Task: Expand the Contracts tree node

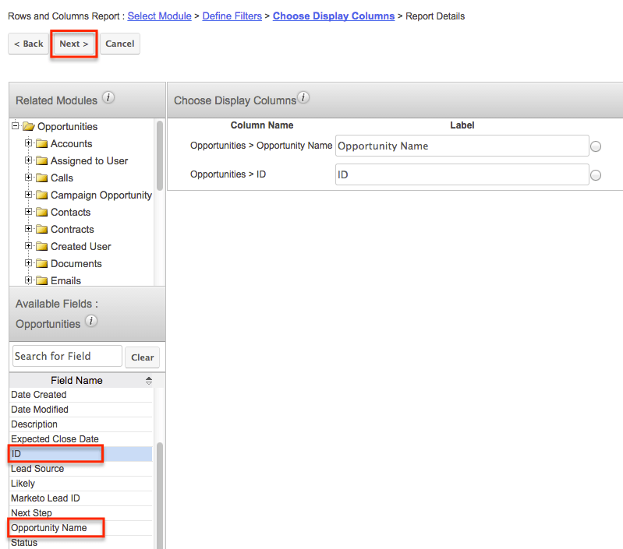Action: point(28,228)
